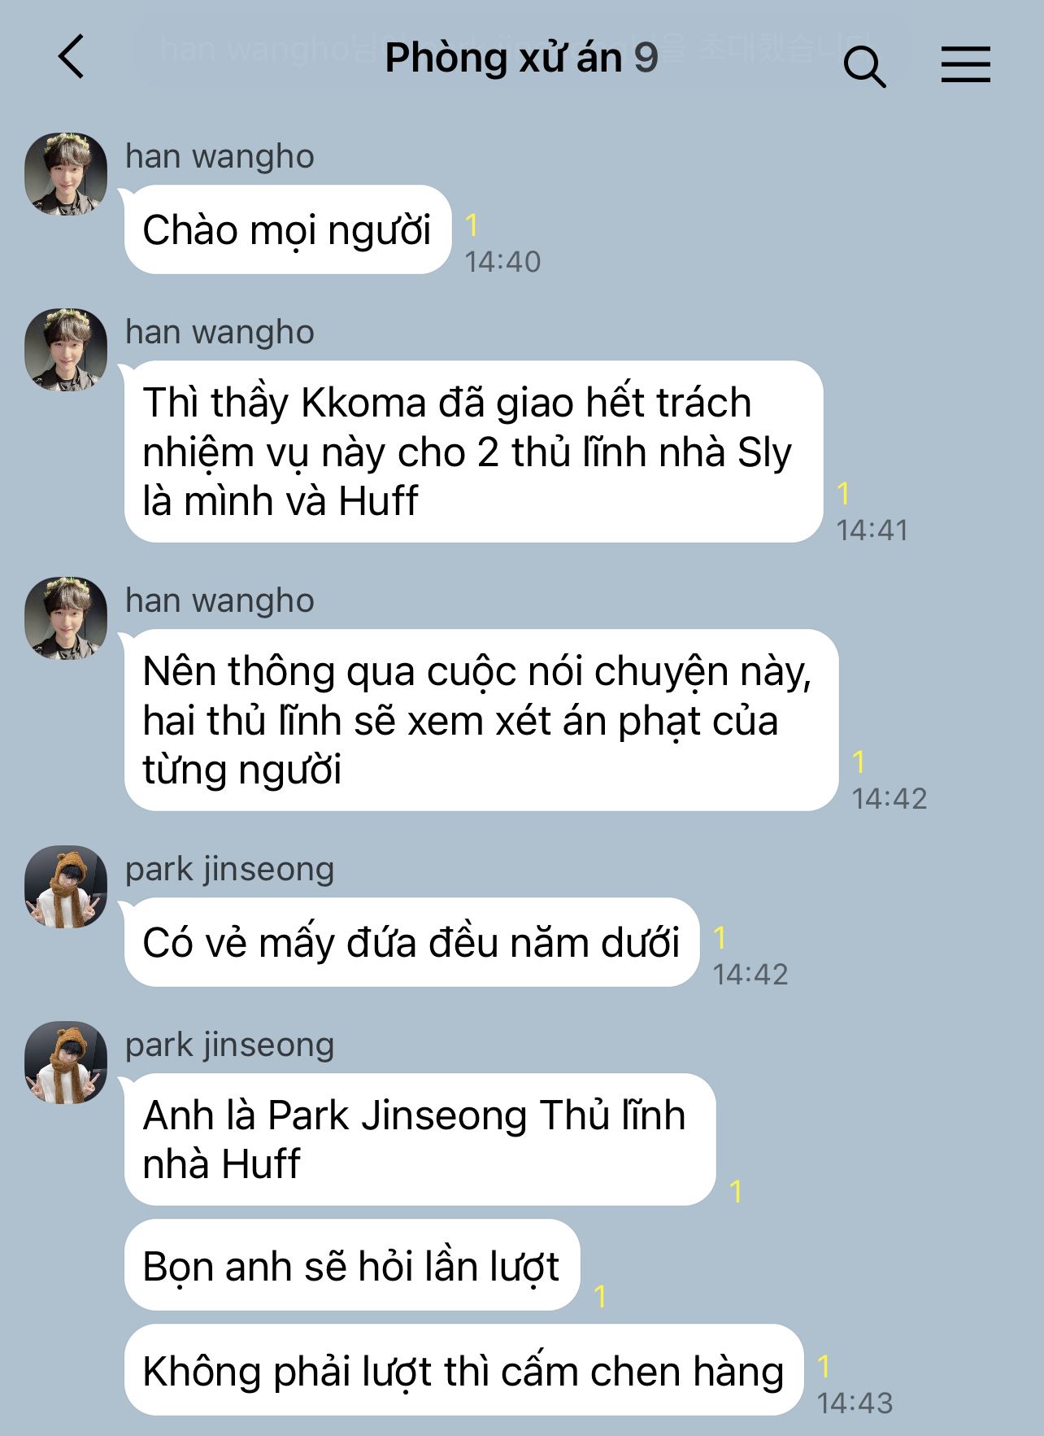Go back using the left chevron arrow
Viewport: 1044px width, 1436px height.
pos(72,57)
